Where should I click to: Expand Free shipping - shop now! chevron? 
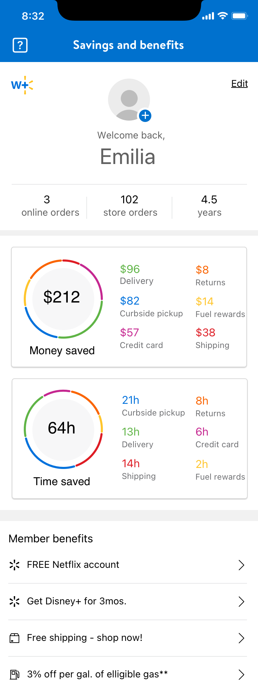[241, 638]
